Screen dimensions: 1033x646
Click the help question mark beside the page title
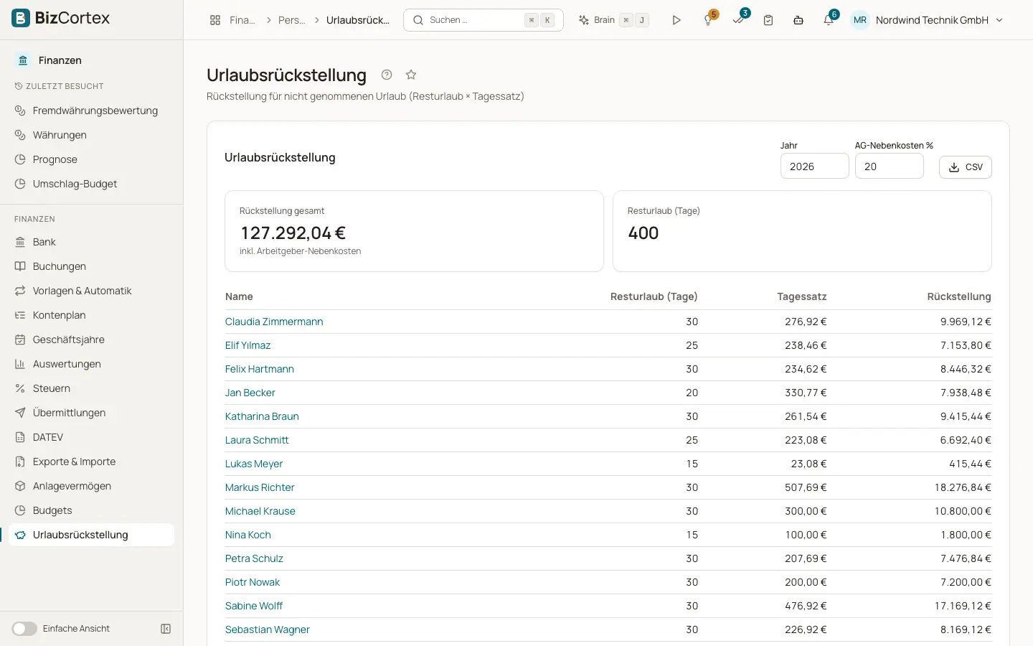(387, 75)
